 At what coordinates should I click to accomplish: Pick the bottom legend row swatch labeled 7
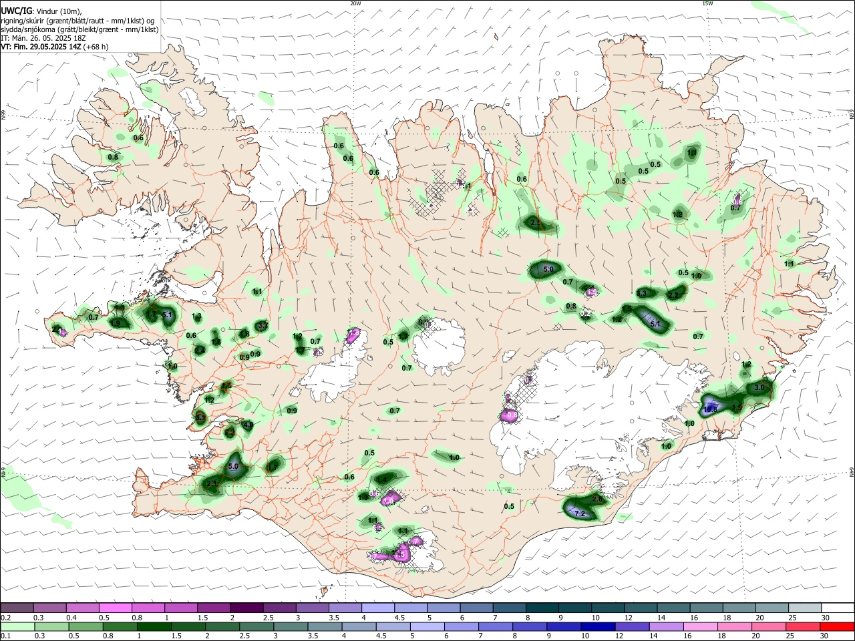[496, 626]
